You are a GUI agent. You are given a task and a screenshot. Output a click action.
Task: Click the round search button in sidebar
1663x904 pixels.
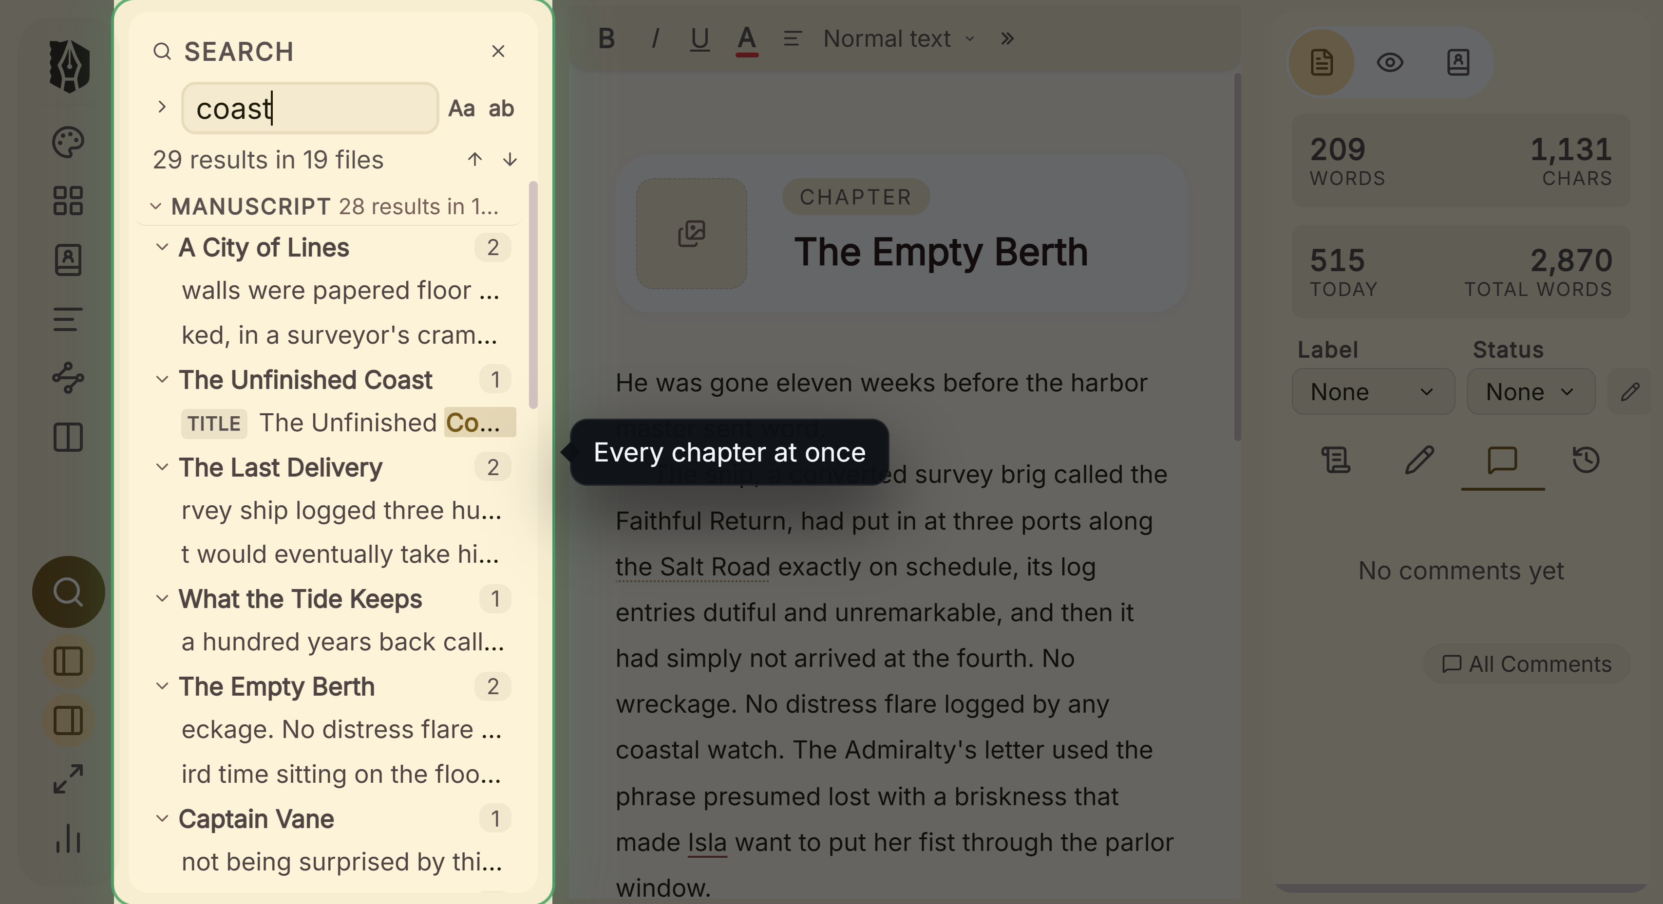(68, 591)
